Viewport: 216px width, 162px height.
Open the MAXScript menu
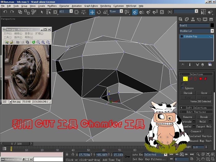[x=131, y=6]
